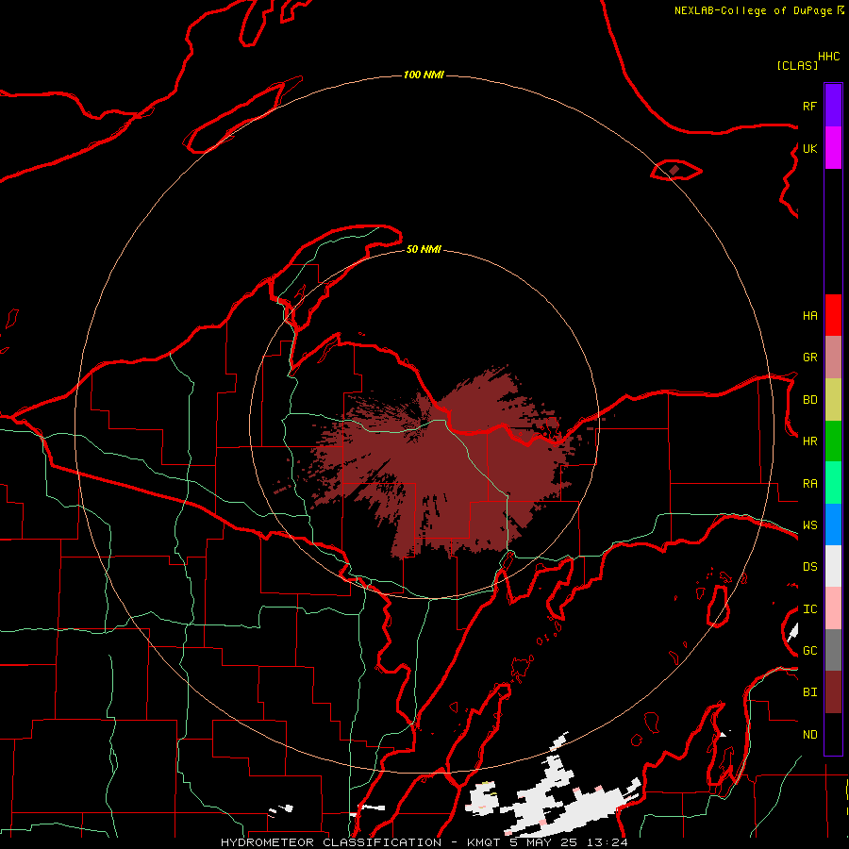Click the '13:24' timestamp text
The width and height of the screenshot is (849, 849).
click(608, 842)
